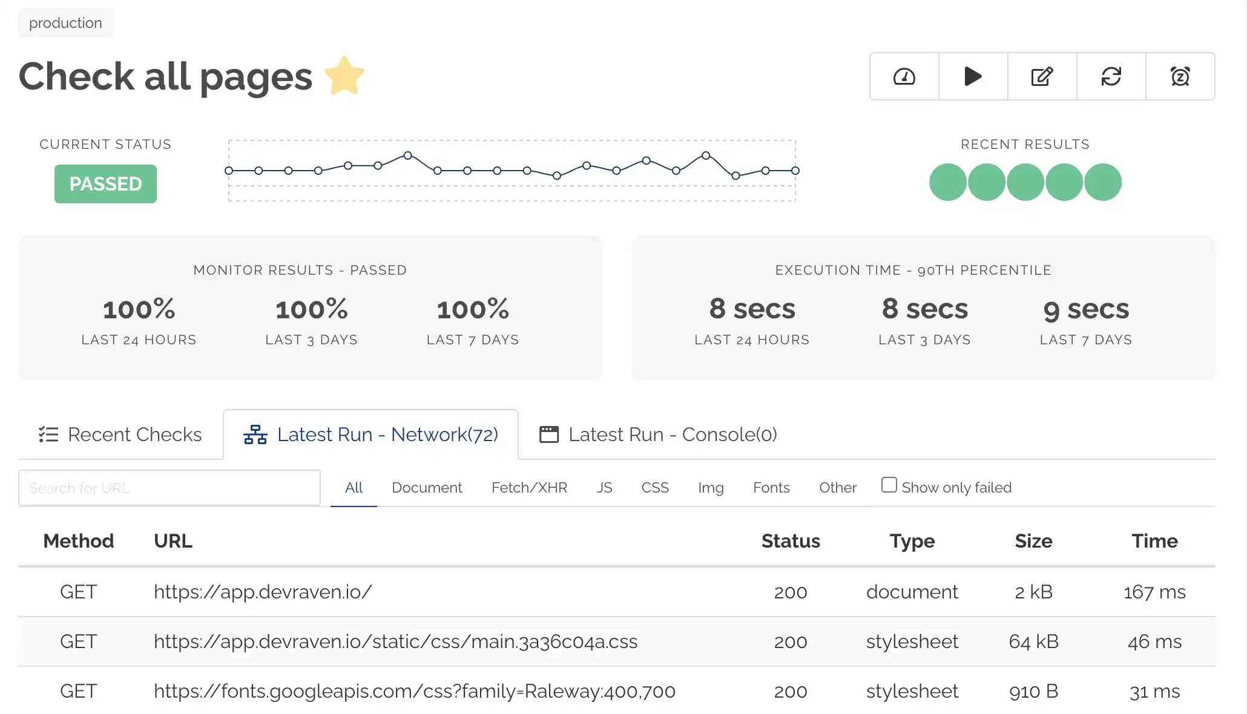The image size is (1247, 714).
Task: Click the speedometer dashboard icon button
Action: point(904,76)
